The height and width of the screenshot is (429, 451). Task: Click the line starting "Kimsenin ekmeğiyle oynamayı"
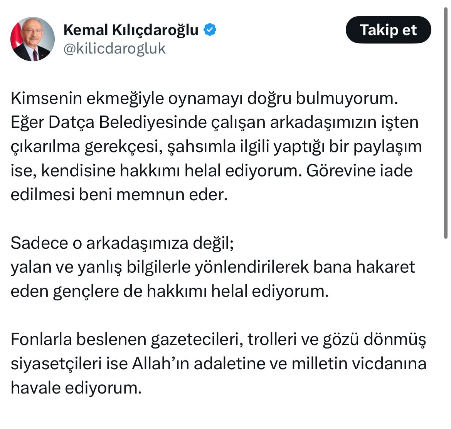[x=204, y=99]
